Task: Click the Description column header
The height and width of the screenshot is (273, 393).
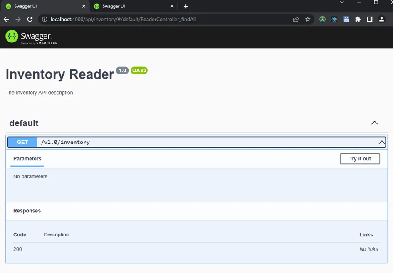Action: click(57, 234)
